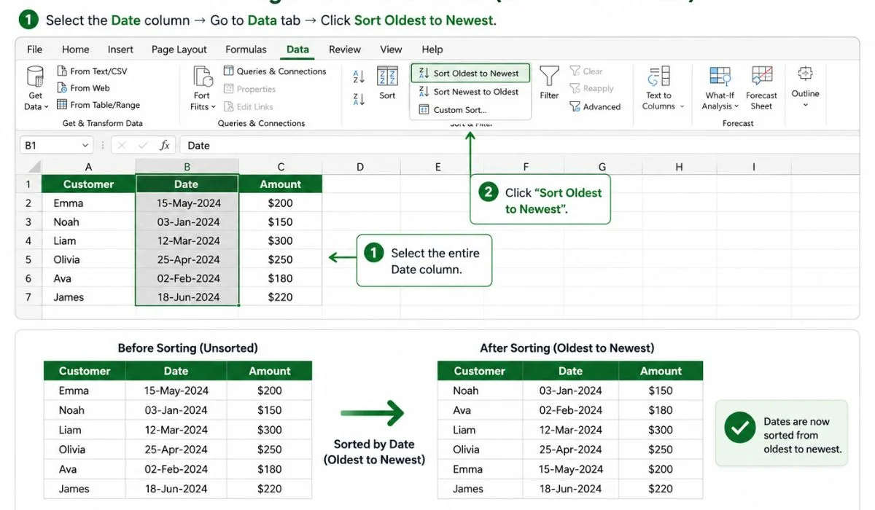Switch to the Insert tab

pos(120,50)
